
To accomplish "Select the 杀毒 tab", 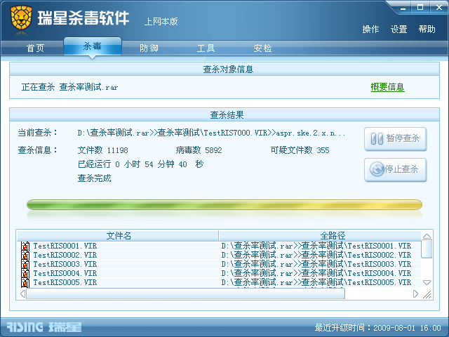I will [x=93, y=46].
